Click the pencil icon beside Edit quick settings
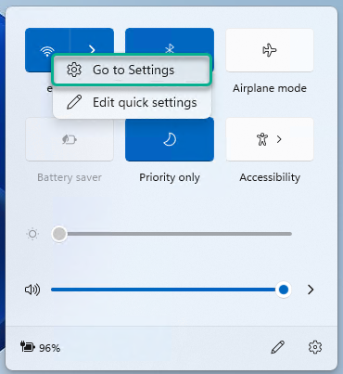Screen dimensions: 343x374 [x=74, y=102]
